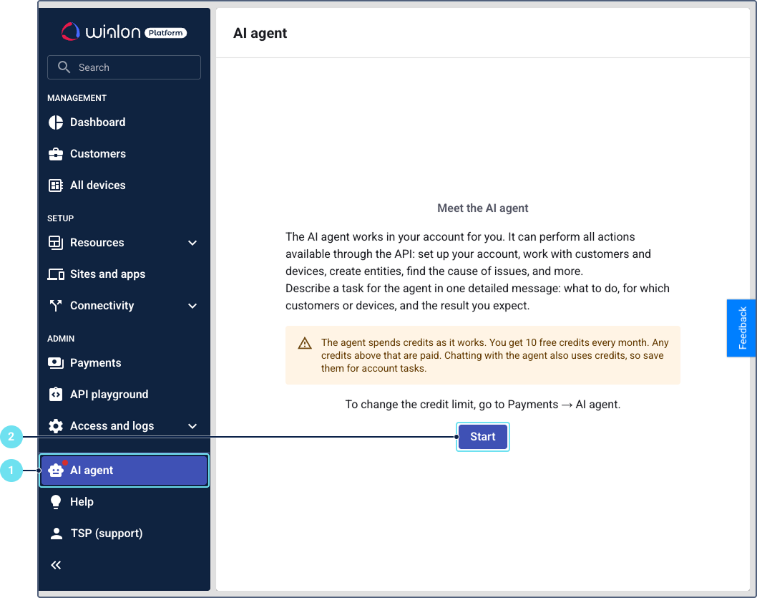Select the AI agent menu item
The width and height of the screenshot is (757, 598).
(124, 470)
